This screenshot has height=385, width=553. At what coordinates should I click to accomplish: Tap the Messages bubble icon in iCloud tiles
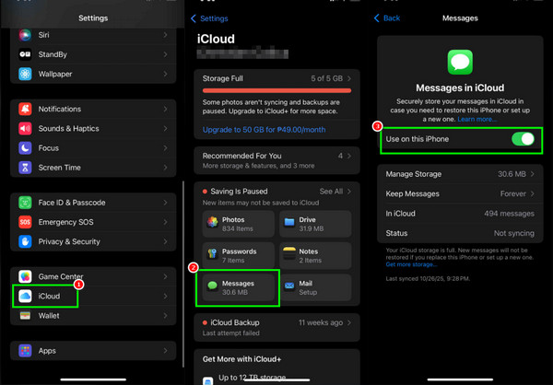(212, 286)
